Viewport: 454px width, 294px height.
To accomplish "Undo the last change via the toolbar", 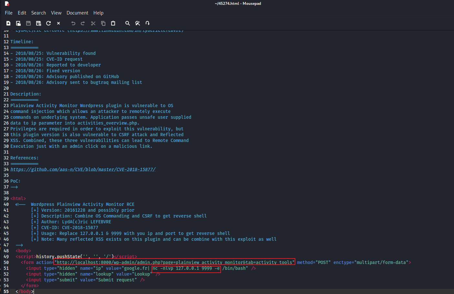I will (x=73, y=23).
